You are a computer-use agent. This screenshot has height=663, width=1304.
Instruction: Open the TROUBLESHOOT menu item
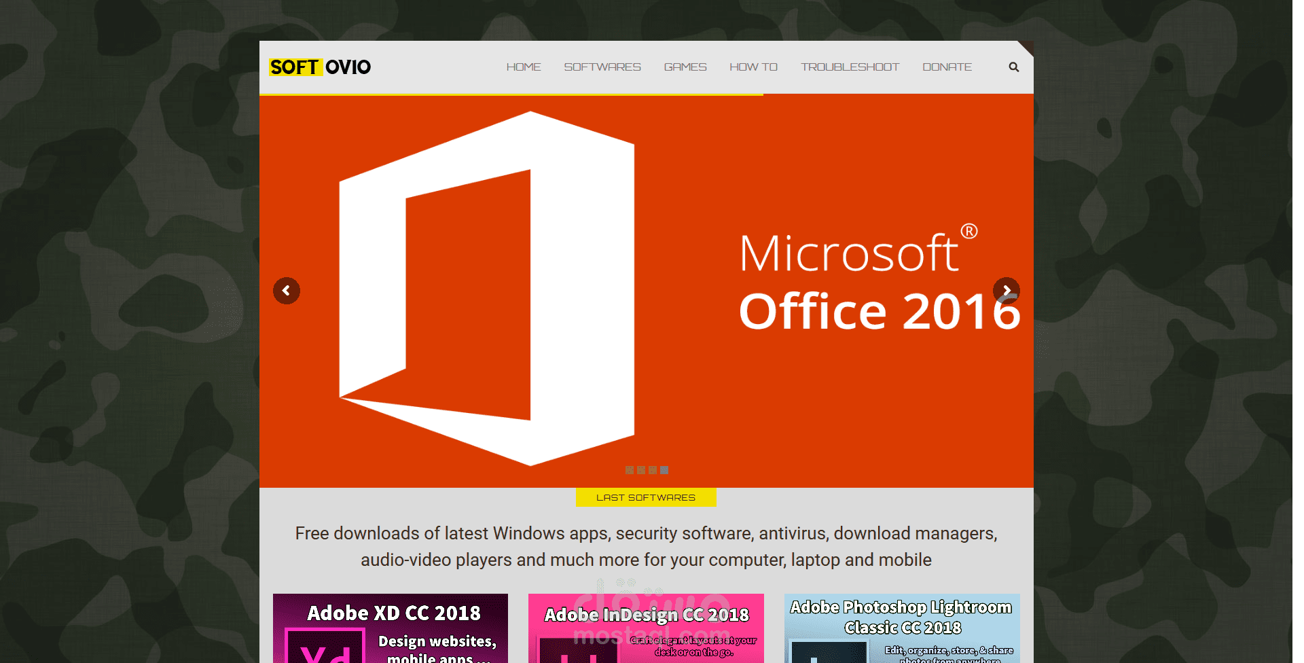tap(850, 67)
